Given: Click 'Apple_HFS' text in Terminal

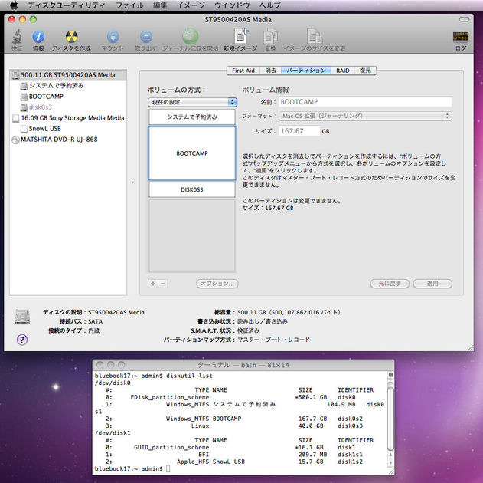Looking at the screenshot, I should click(193, 462).
